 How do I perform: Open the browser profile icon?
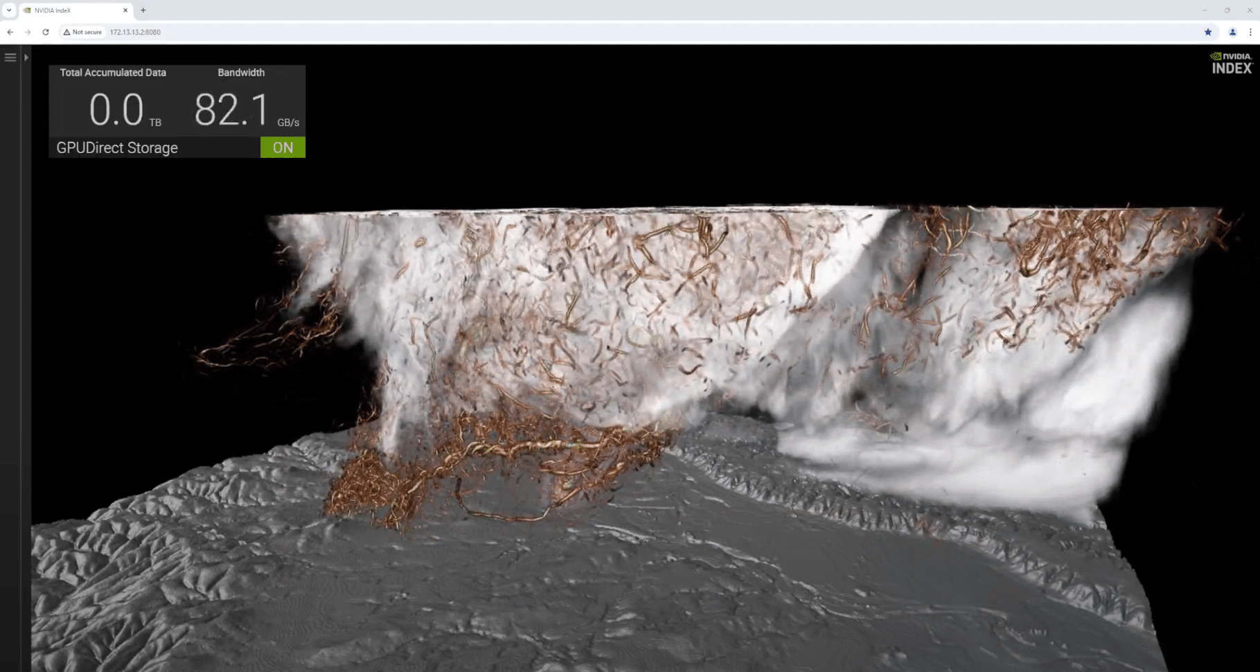click(x=1232, y=32)
